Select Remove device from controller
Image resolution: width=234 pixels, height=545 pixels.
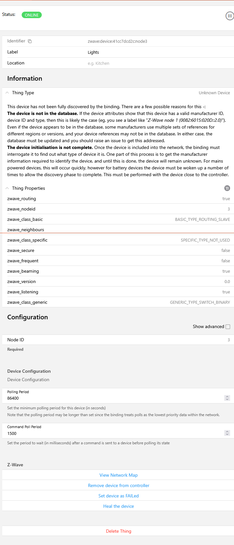click(x=118, y=485)
